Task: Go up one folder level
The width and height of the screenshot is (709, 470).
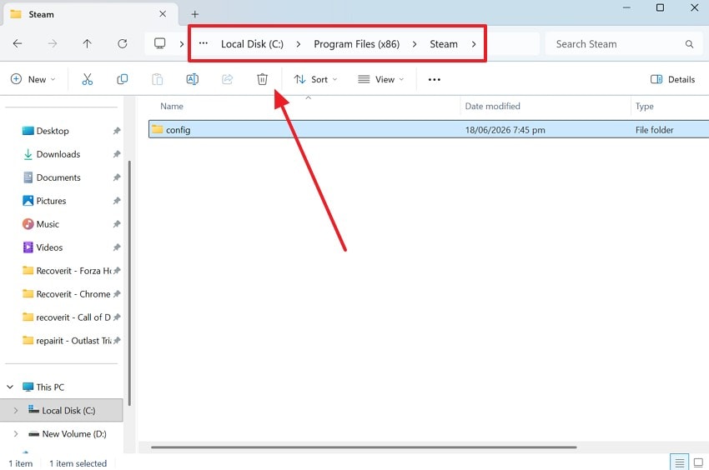Action: coord(88,44)
